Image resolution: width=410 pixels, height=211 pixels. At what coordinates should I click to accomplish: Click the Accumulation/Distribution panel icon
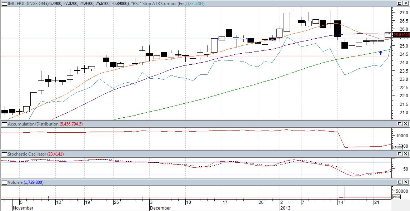4,124
